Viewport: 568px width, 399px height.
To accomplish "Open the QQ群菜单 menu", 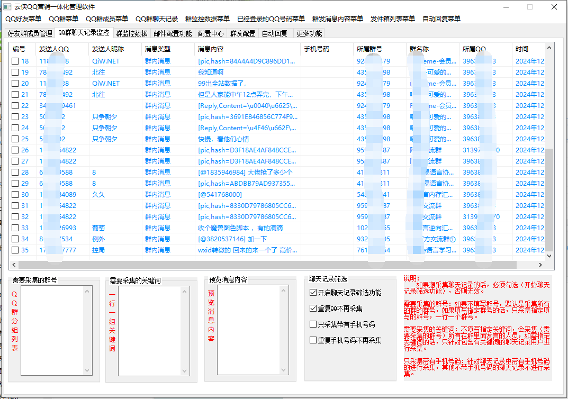I will point(64,19).
